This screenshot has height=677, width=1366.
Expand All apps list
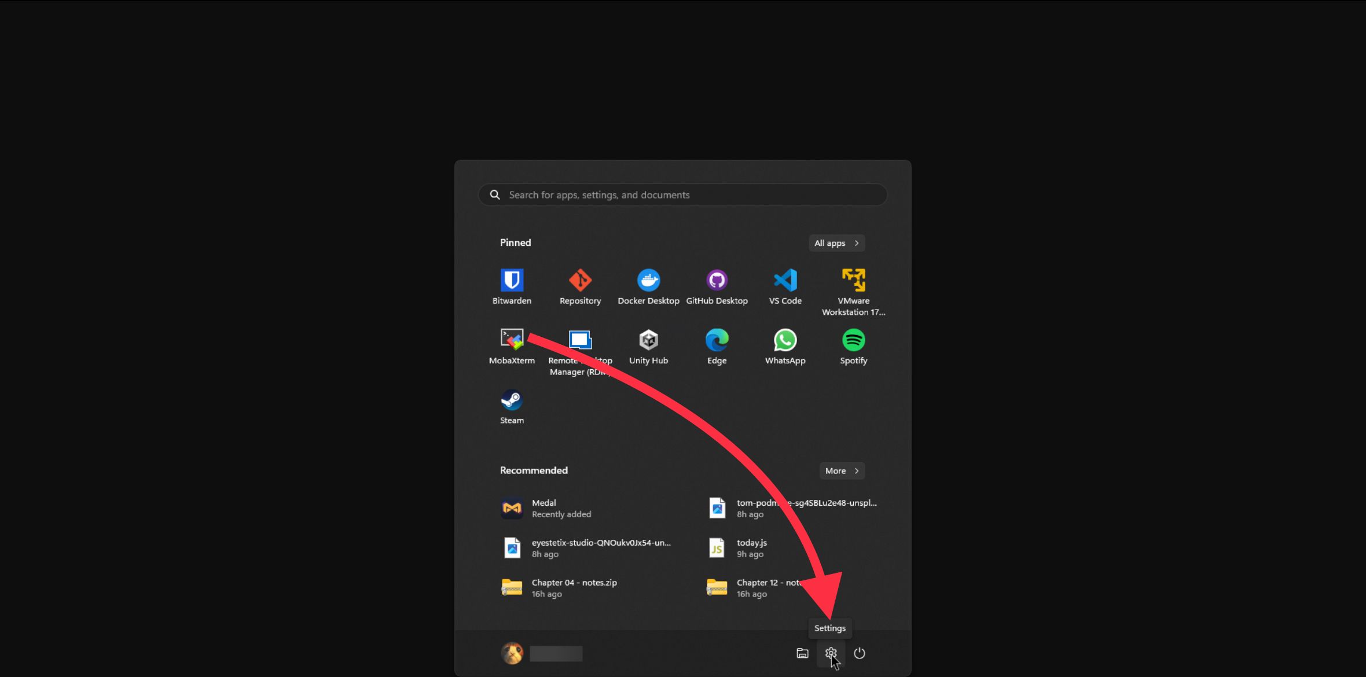pos(836,242)
